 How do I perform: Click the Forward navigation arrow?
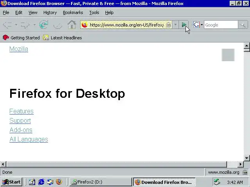25,25
